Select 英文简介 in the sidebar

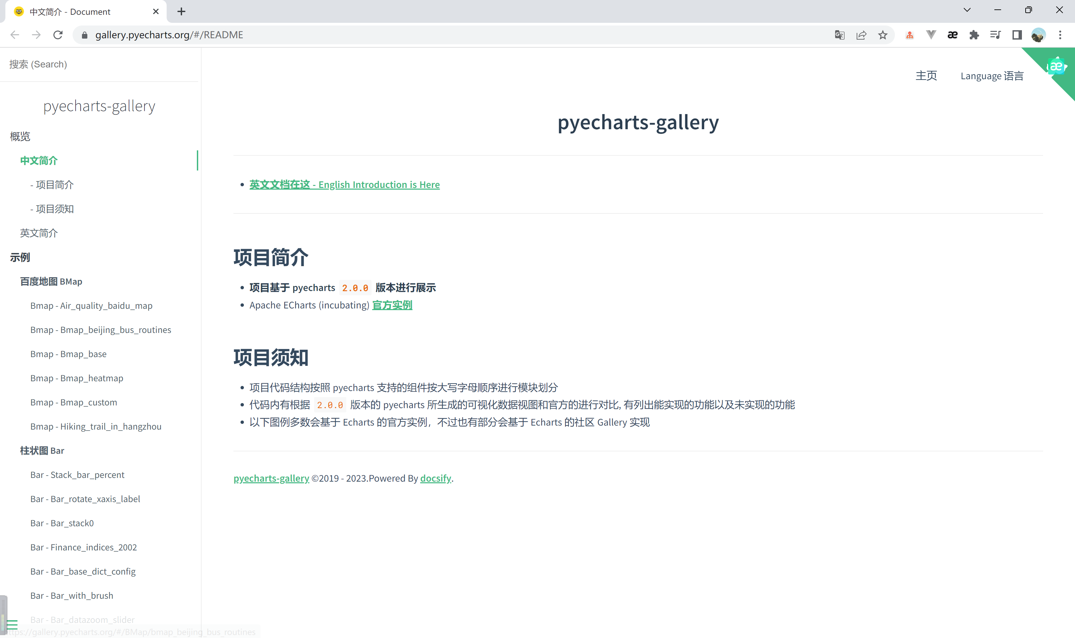click(39, 233)
